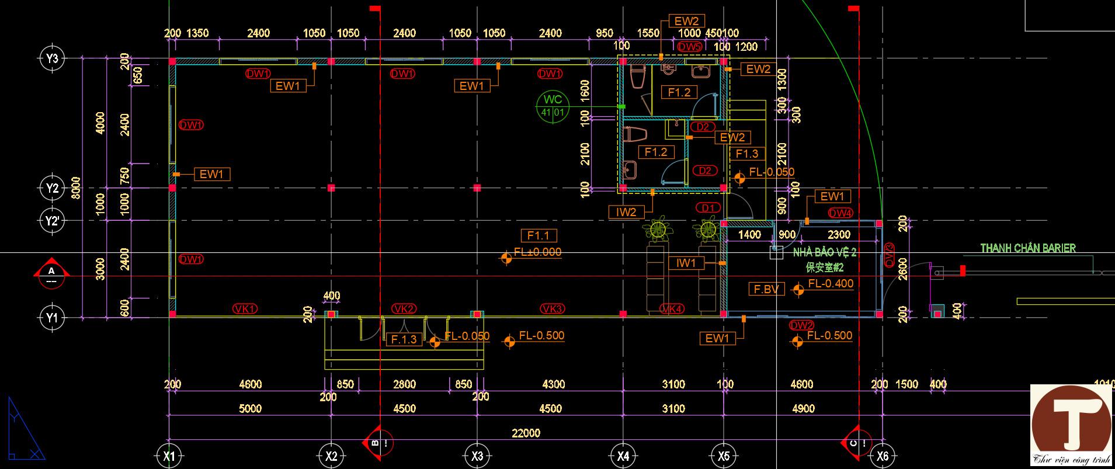Click the green WC room tag circle

coord(552,107)
